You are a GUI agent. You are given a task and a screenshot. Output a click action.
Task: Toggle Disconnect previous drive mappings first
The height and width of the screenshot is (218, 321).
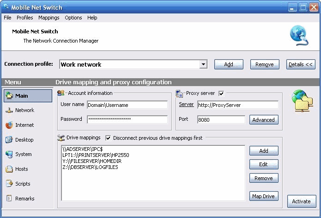pyautogui.click(x=108, y=138)
